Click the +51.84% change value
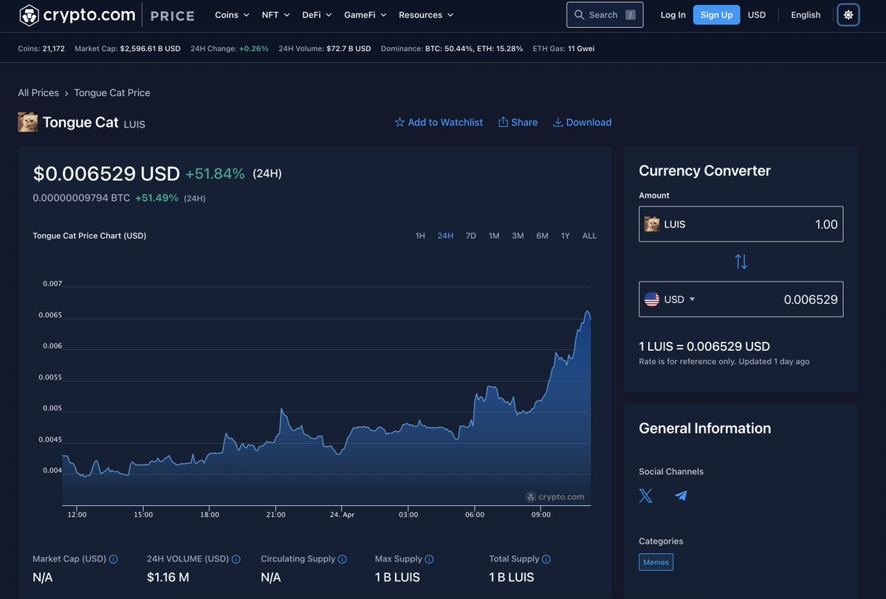The width and height of the screenshot is (886, 599). (215, 174)
